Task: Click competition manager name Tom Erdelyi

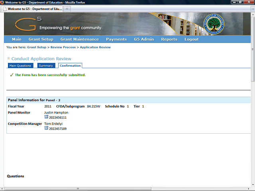Action: [53, 124]
